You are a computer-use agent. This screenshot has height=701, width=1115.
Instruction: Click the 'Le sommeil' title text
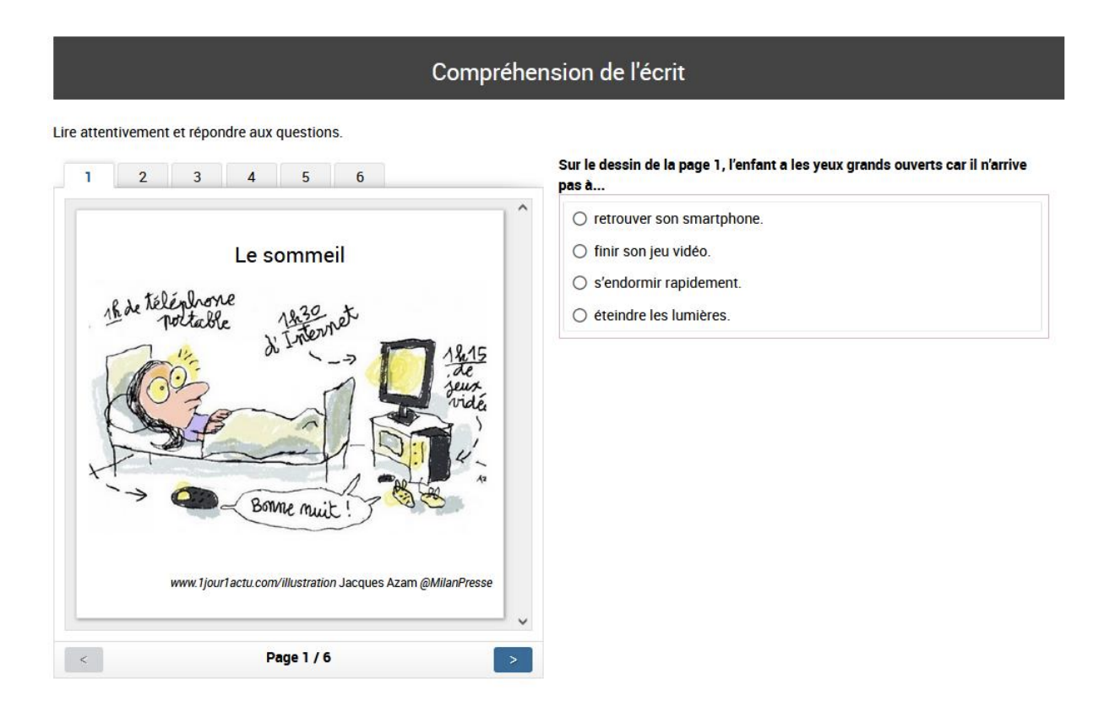[290, 256]
